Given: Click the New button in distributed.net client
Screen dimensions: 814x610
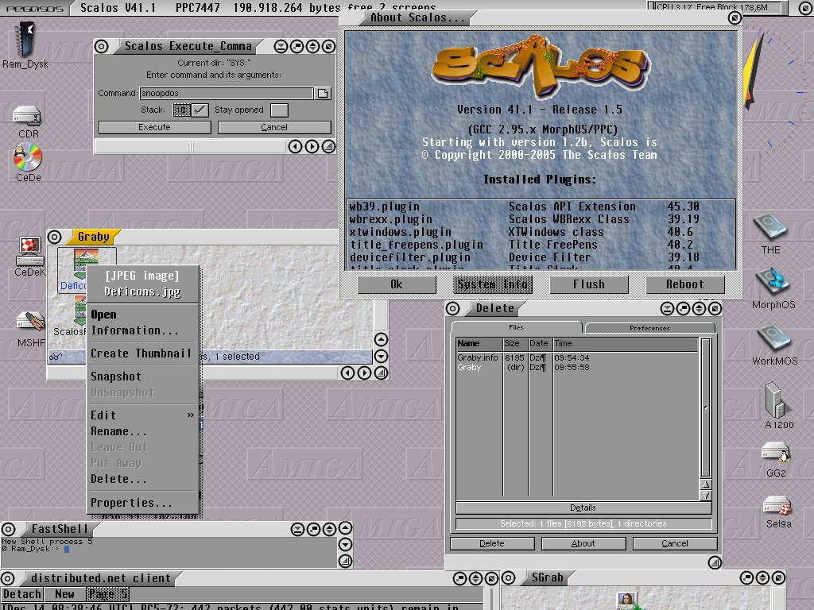Looking at the screenshot, I should click(65, 594).
